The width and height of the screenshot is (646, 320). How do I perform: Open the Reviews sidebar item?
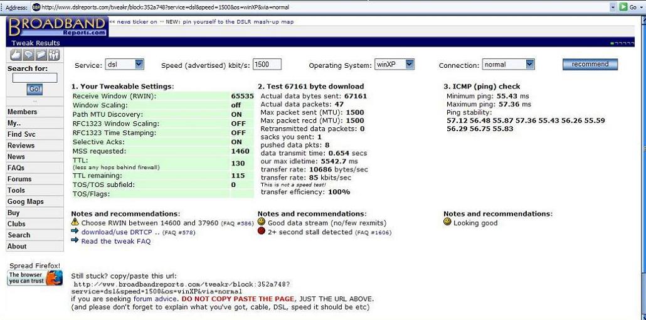(35, 145)
